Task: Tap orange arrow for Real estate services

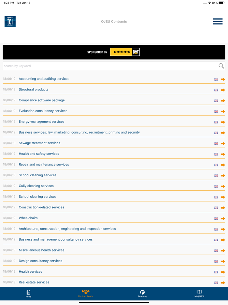Action: point(223,282)
